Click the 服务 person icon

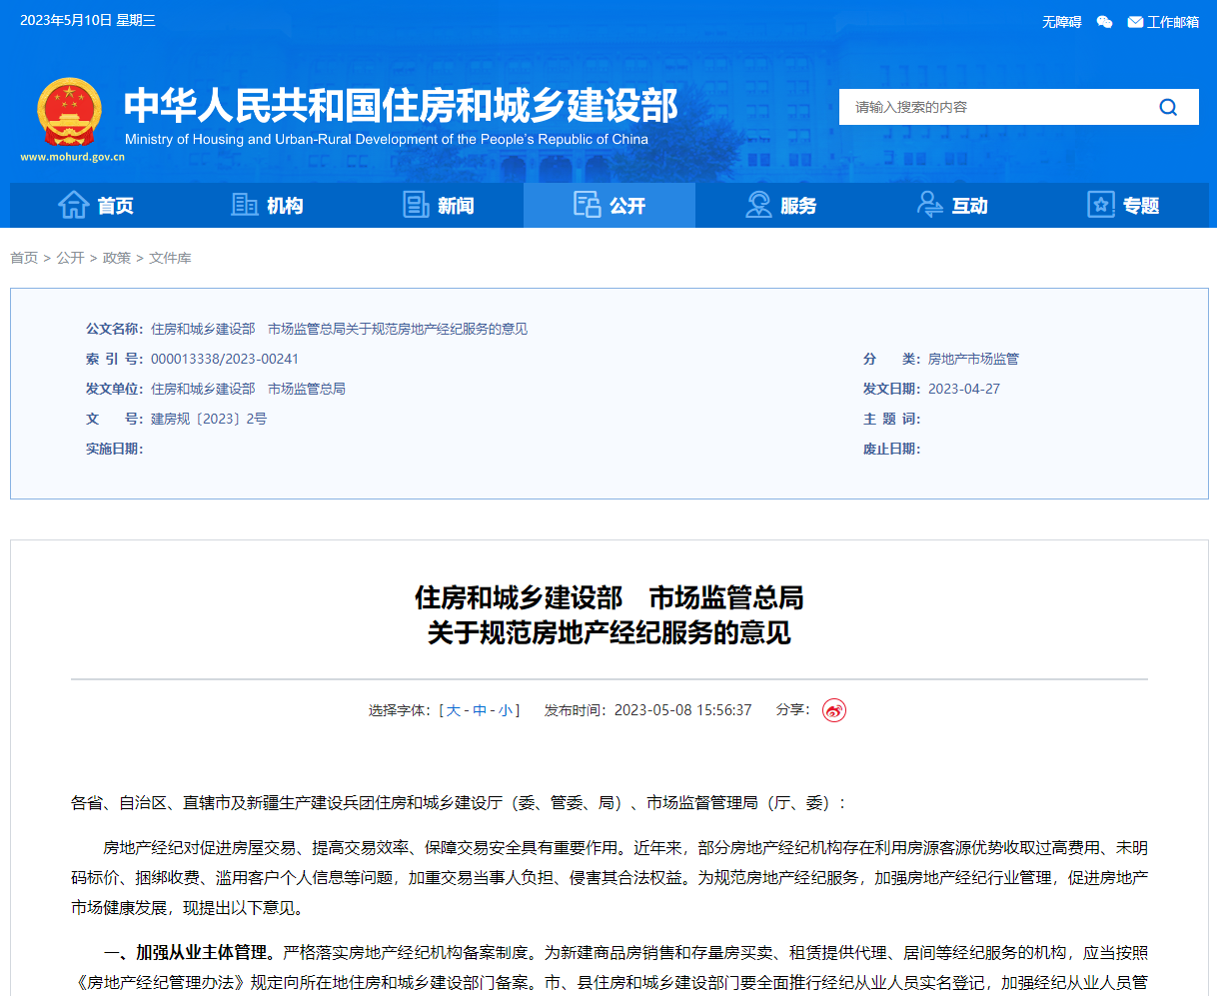pos(759,205)
